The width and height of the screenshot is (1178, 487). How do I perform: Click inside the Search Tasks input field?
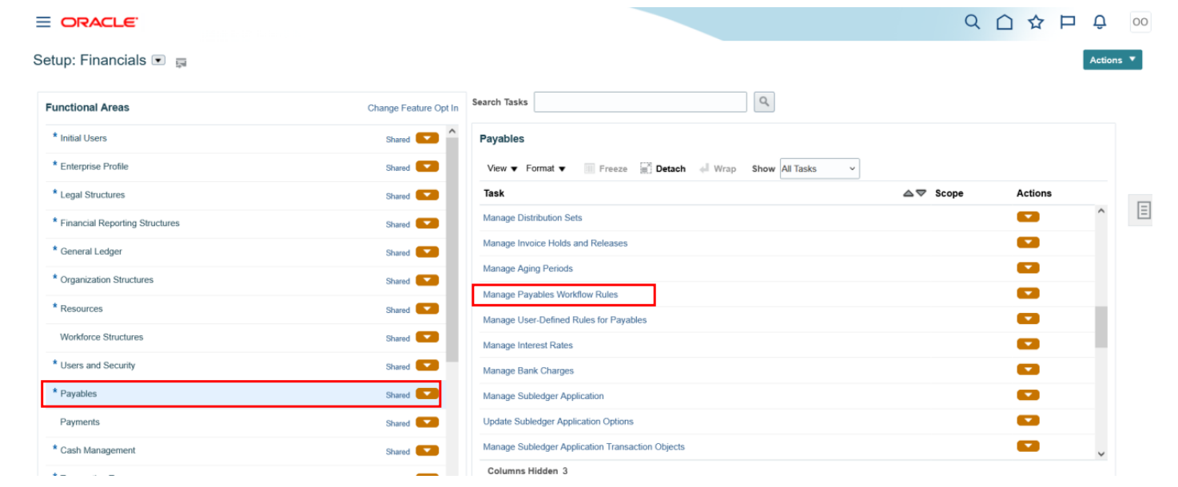(x=639, y=101)
